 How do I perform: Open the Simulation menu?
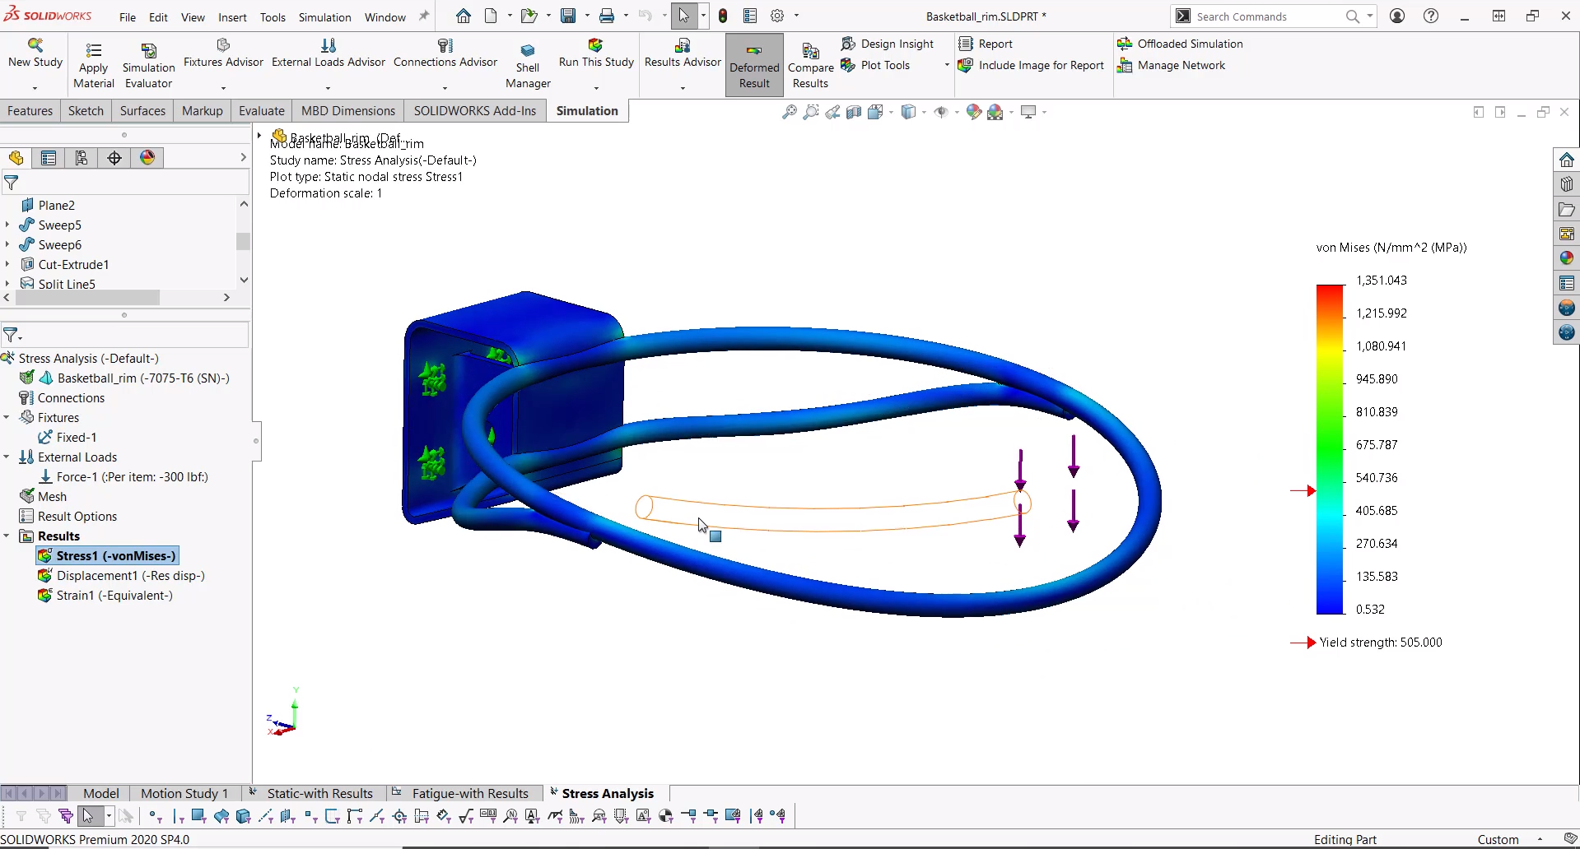point(324,17)
